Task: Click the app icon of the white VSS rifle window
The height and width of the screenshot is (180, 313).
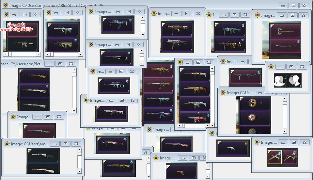Action: pos(93,71)
